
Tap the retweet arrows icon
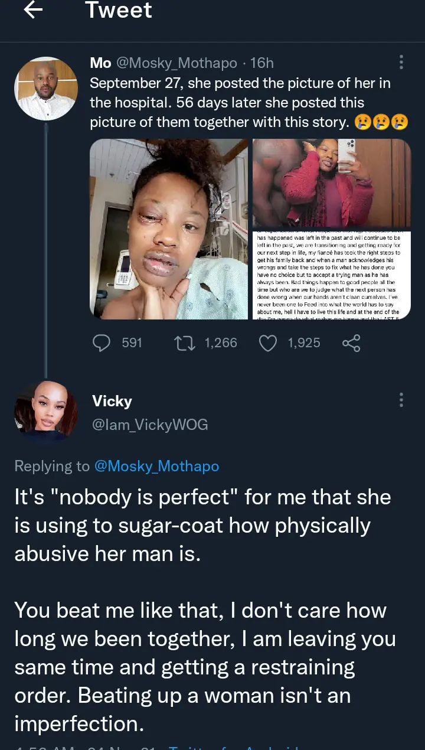tap(186, 343)
